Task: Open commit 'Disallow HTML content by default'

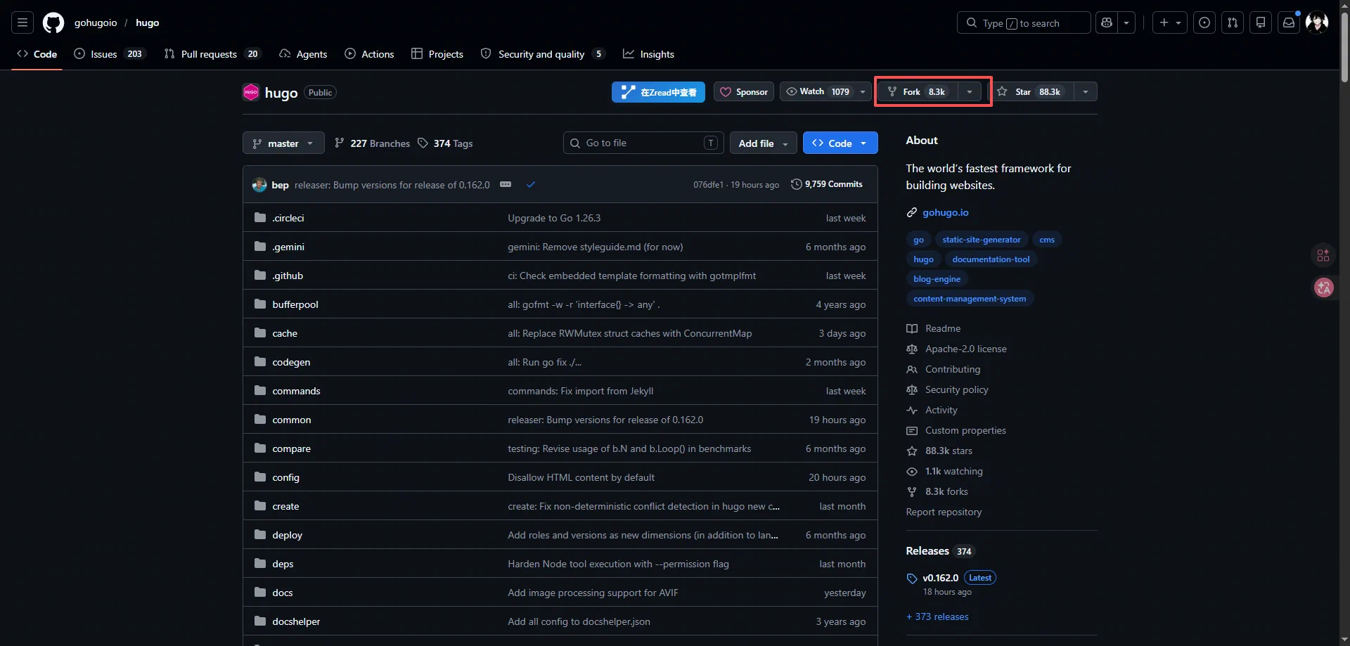Action: coord(581,477)
